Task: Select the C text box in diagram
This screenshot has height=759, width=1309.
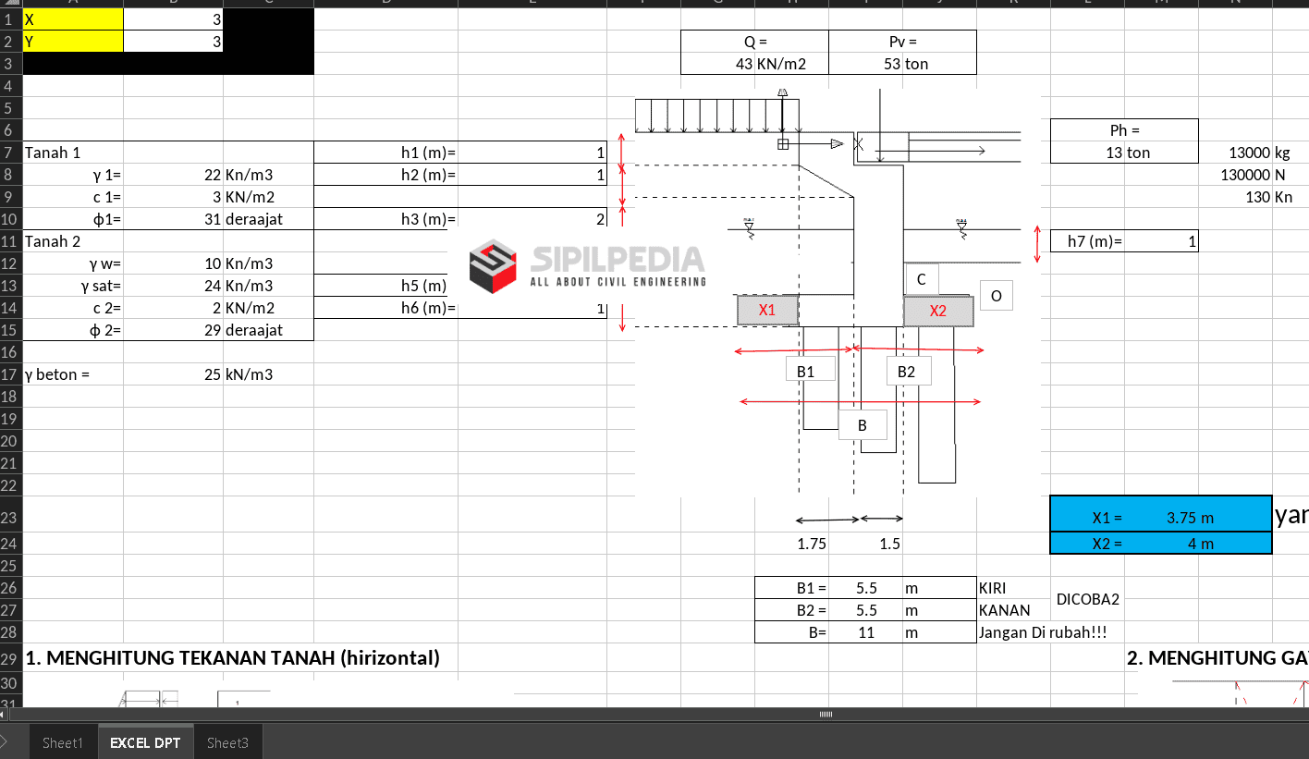Action: [x=921, y=279]
